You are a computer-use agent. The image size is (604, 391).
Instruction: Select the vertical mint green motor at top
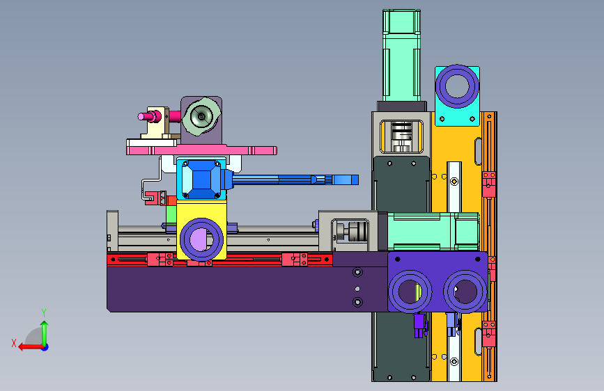(x=401, y=55)
